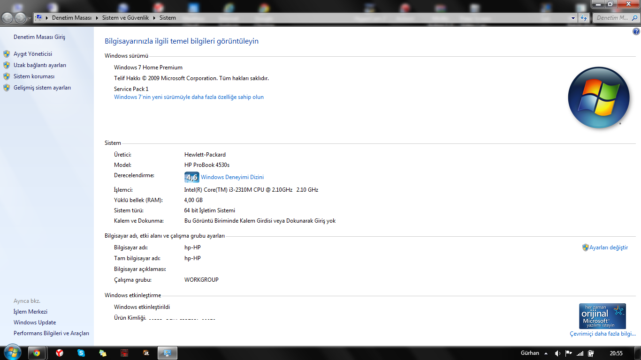This screenshot has height=360, width=641.
Task: Click '64 bit İşletim Sistemi' text
Action: [x=210, y=210]
